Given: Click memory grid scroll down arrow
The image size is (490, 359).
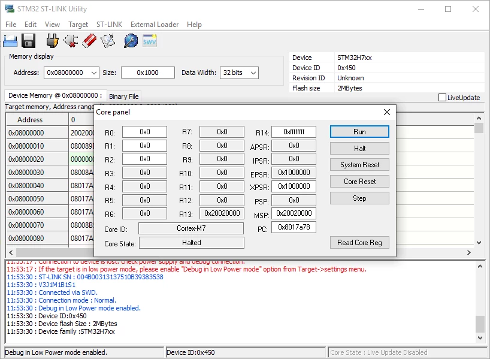Looking at the screenshot, I should tap(479, 243).
